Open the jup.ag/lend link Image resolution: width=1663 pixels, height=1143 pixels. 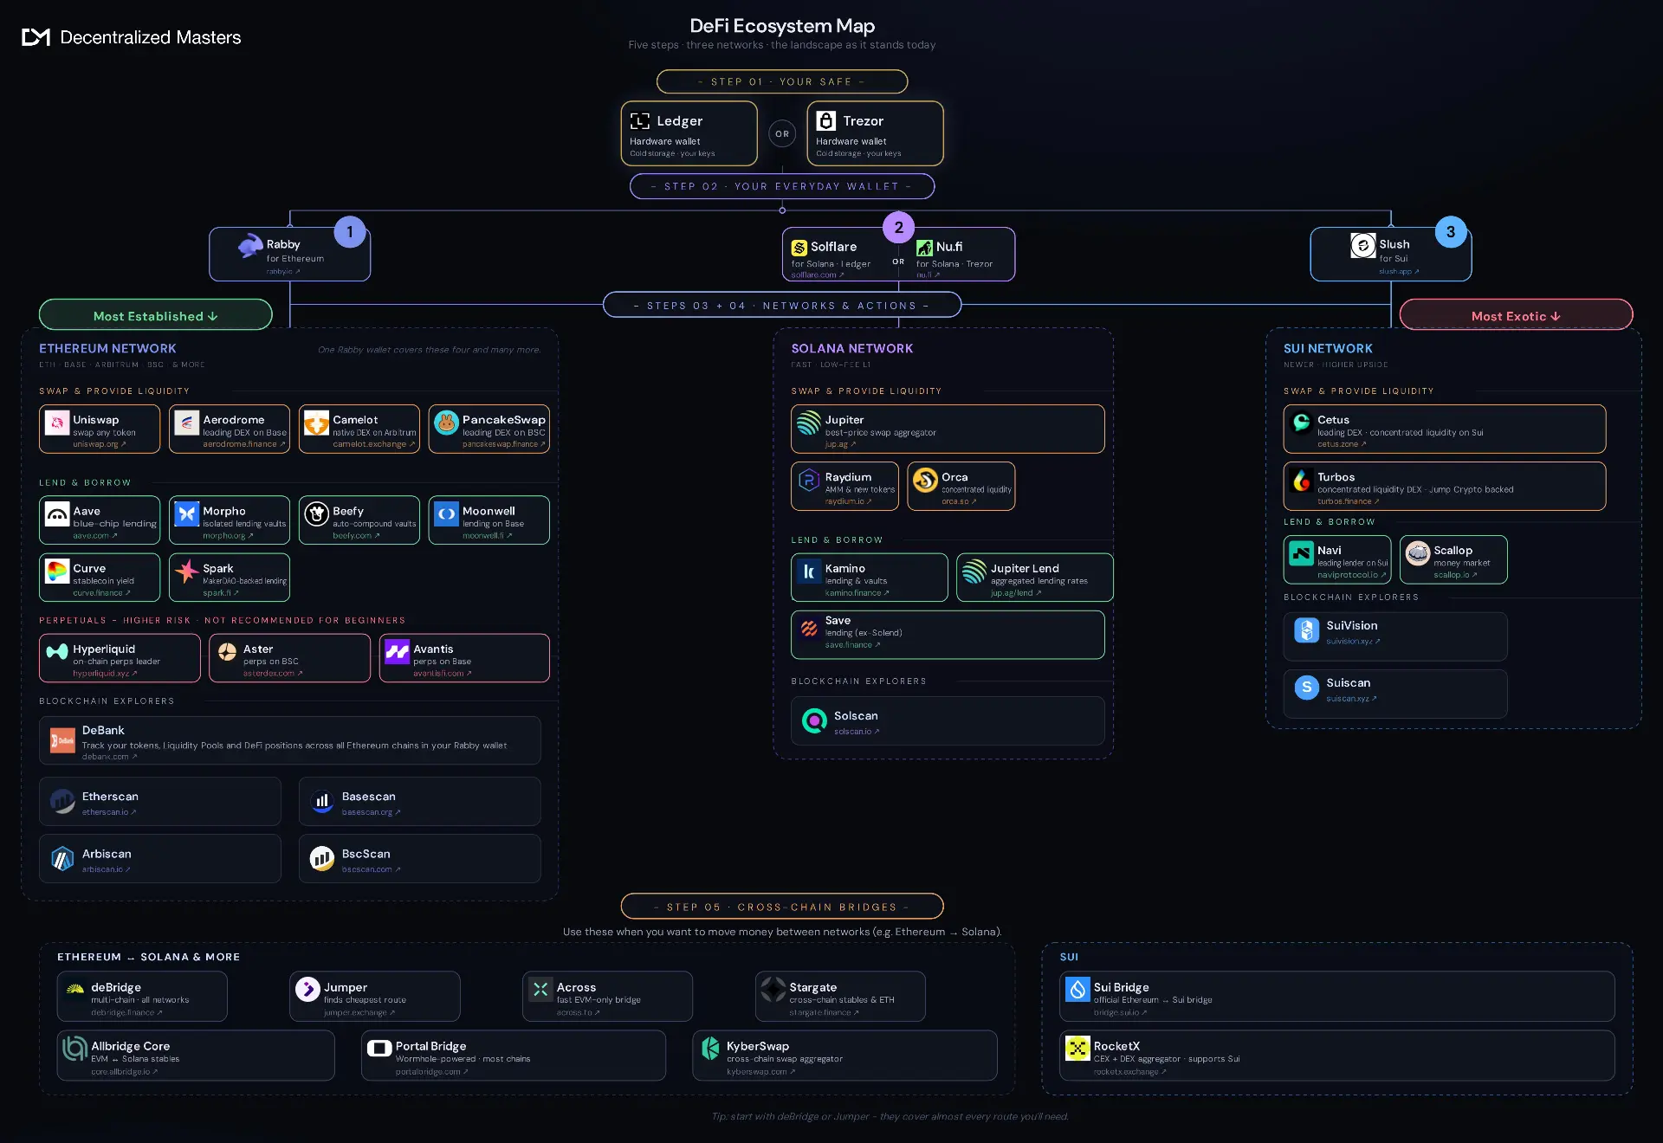coord(1016,593)
